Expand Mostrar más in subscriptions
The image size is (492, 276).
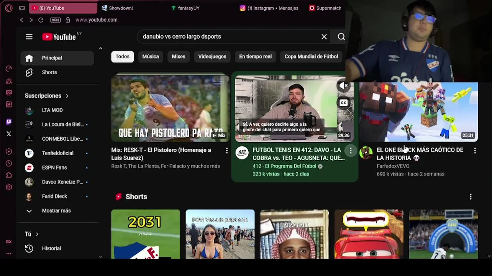(57, 211)
